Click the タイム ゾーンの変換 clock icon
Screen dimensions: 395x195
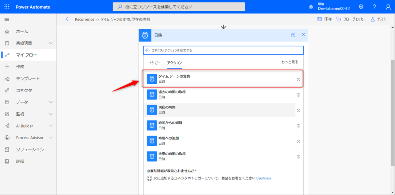[x=152, y=79]
